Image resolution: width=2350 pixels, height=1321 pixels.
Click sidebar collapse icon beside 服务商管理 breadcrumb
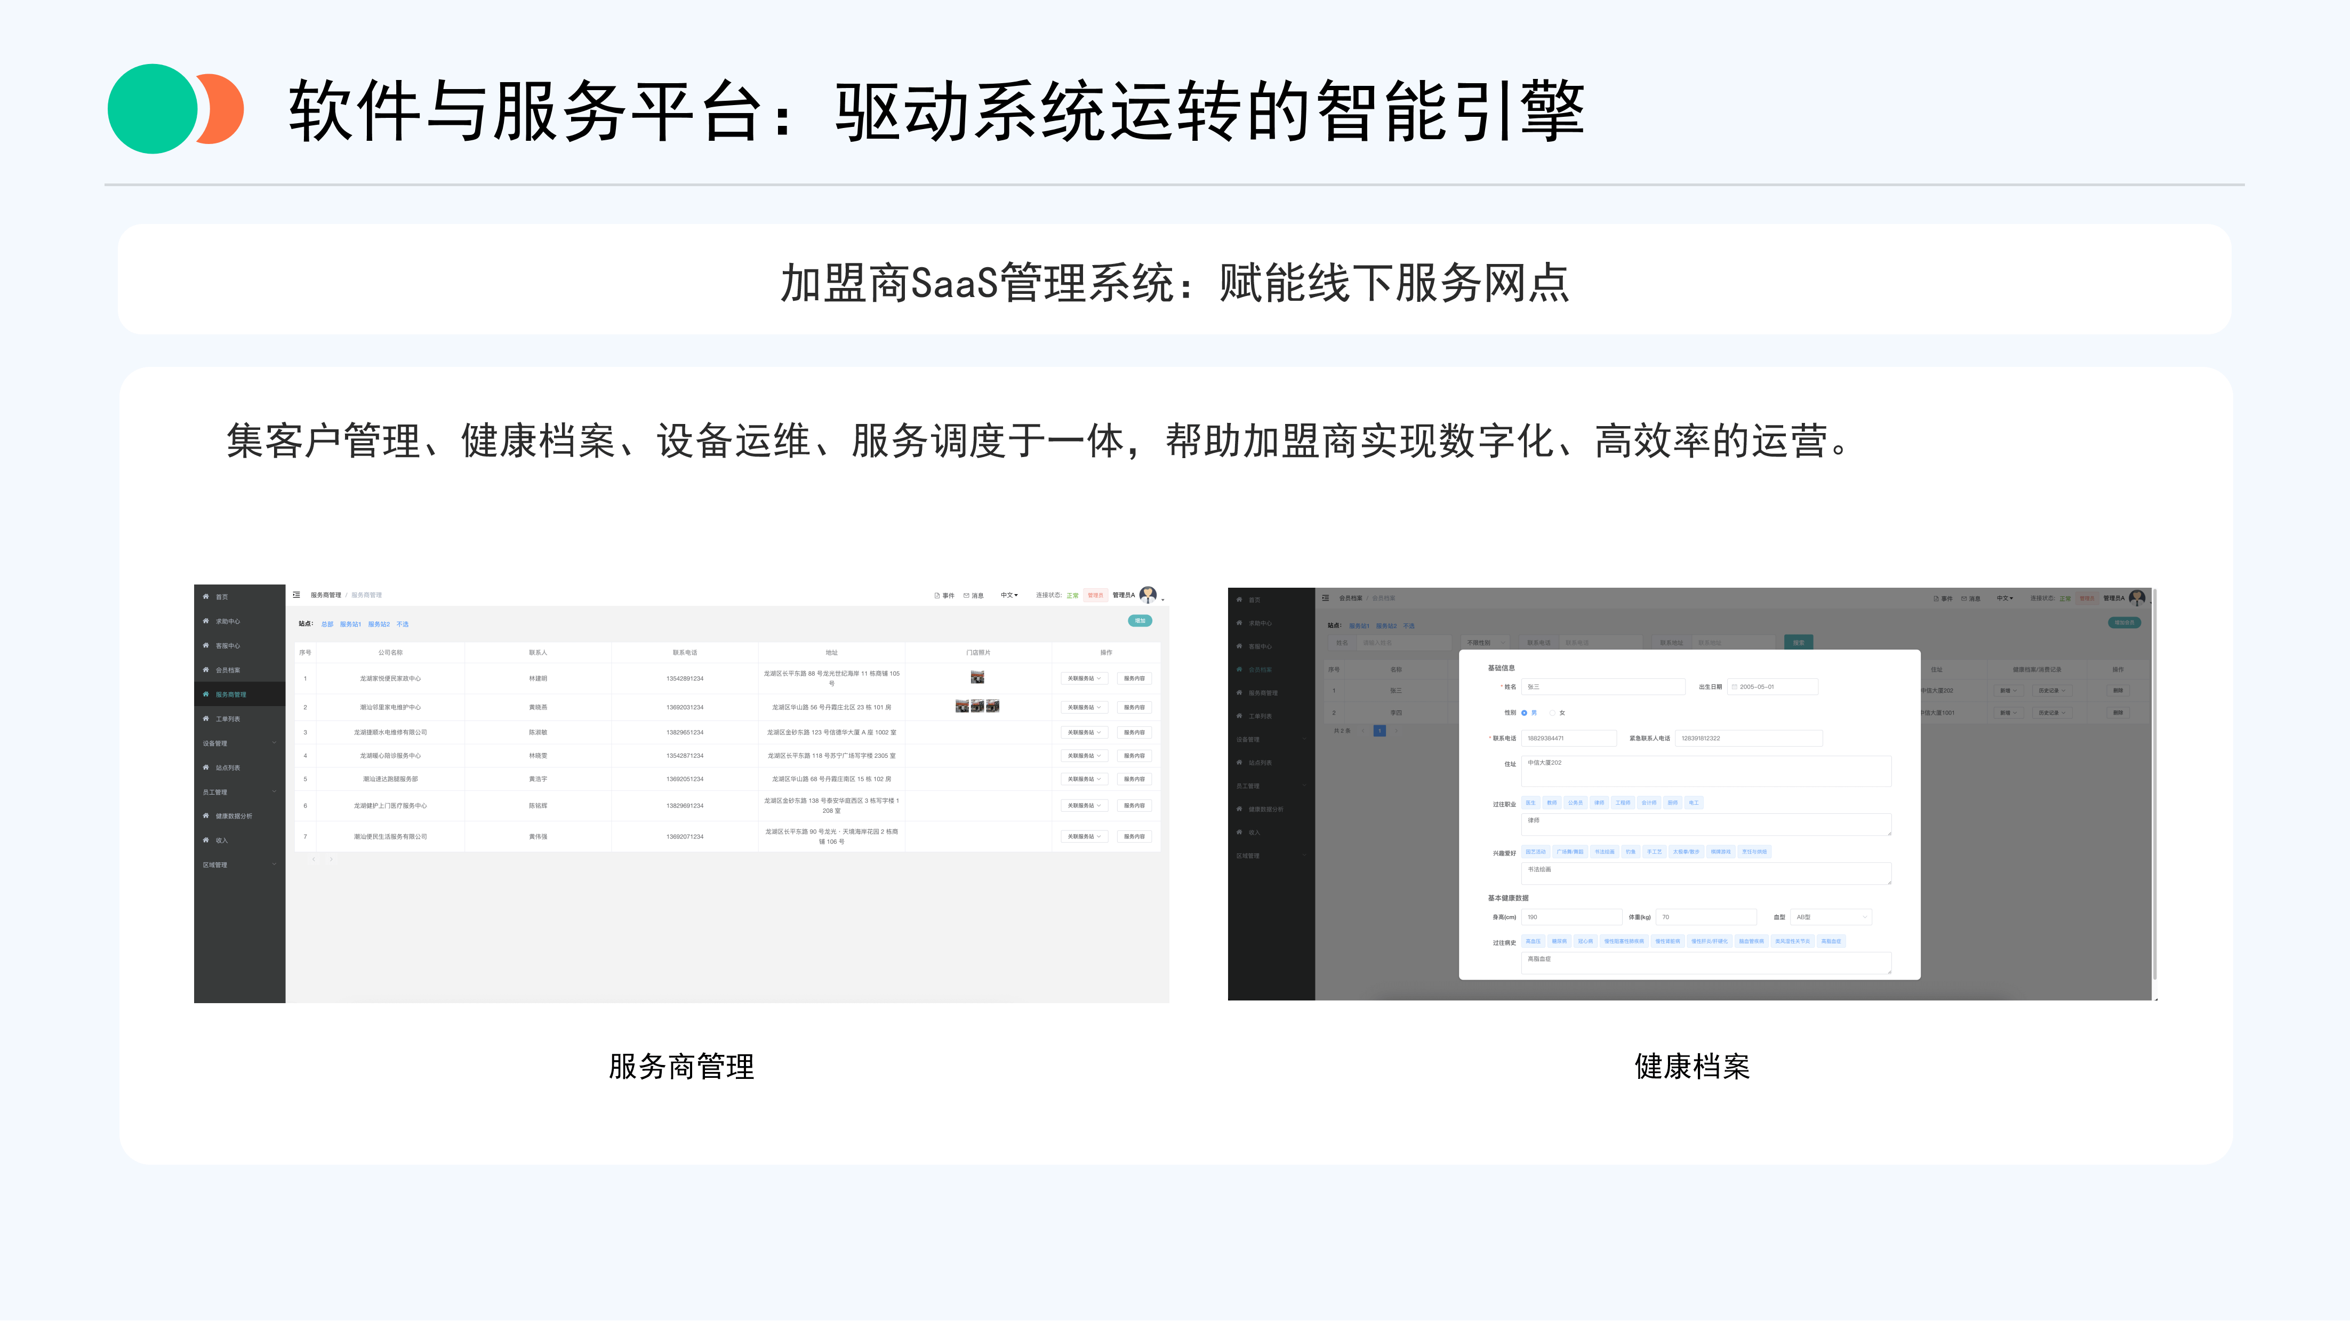pos(296,595)
